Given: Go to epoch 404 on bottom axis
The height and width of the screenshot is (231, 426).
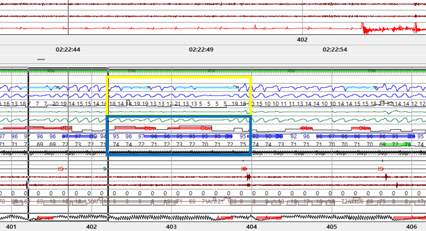Looking at the screenshot, I should tap(251, 227).
